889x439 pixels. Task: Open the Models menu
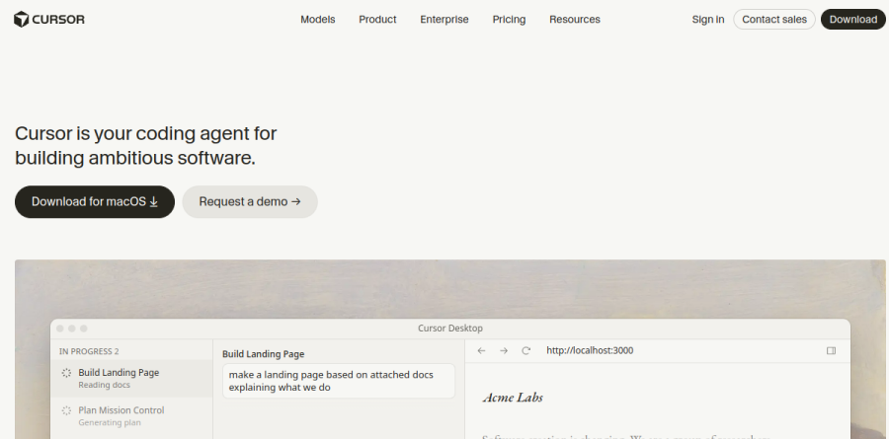tap(317, 20)
